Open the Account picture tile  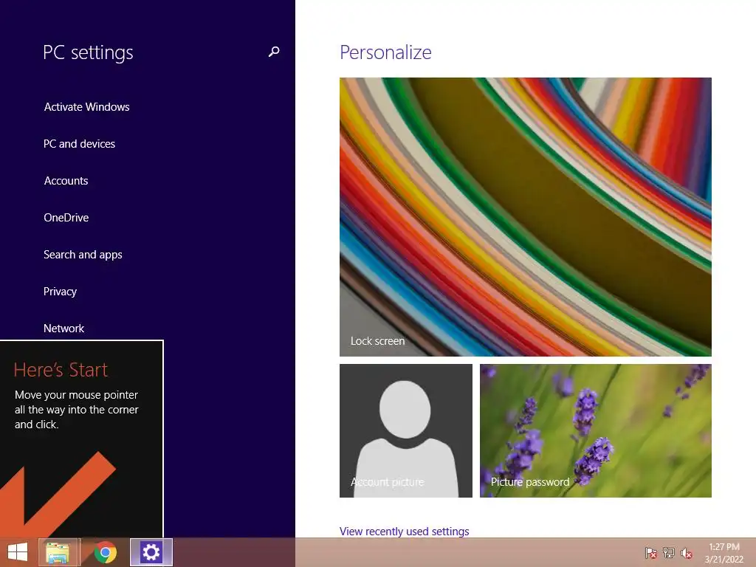click(x=406, y=430)
